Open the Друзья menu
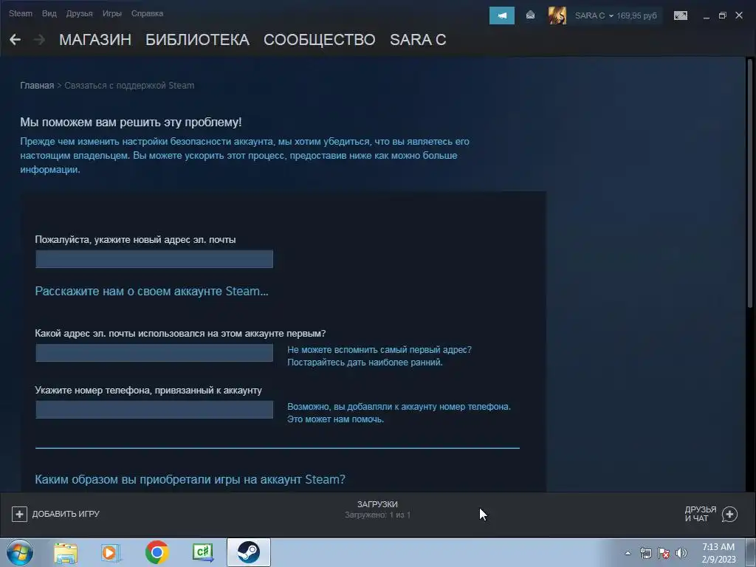 (79, 13)
